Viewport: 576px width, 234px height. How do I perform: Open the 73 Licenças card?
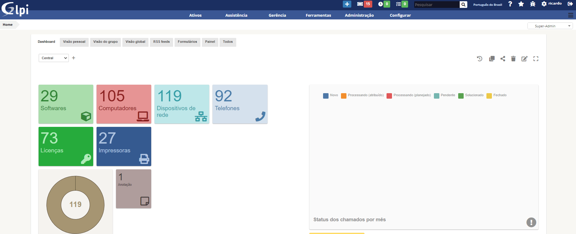coord(66,146)
